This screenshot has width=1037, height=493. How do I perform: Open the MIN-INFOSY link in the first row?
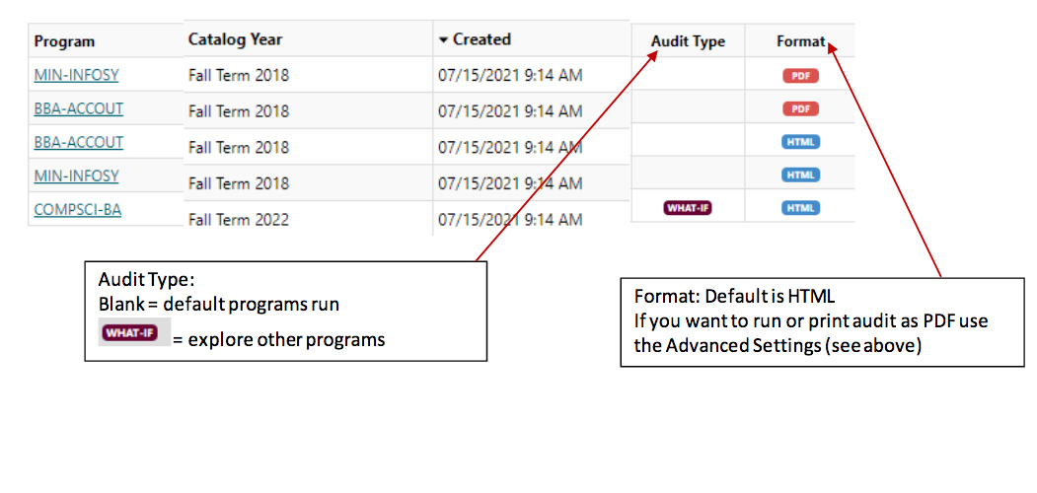tap(76, 75)
